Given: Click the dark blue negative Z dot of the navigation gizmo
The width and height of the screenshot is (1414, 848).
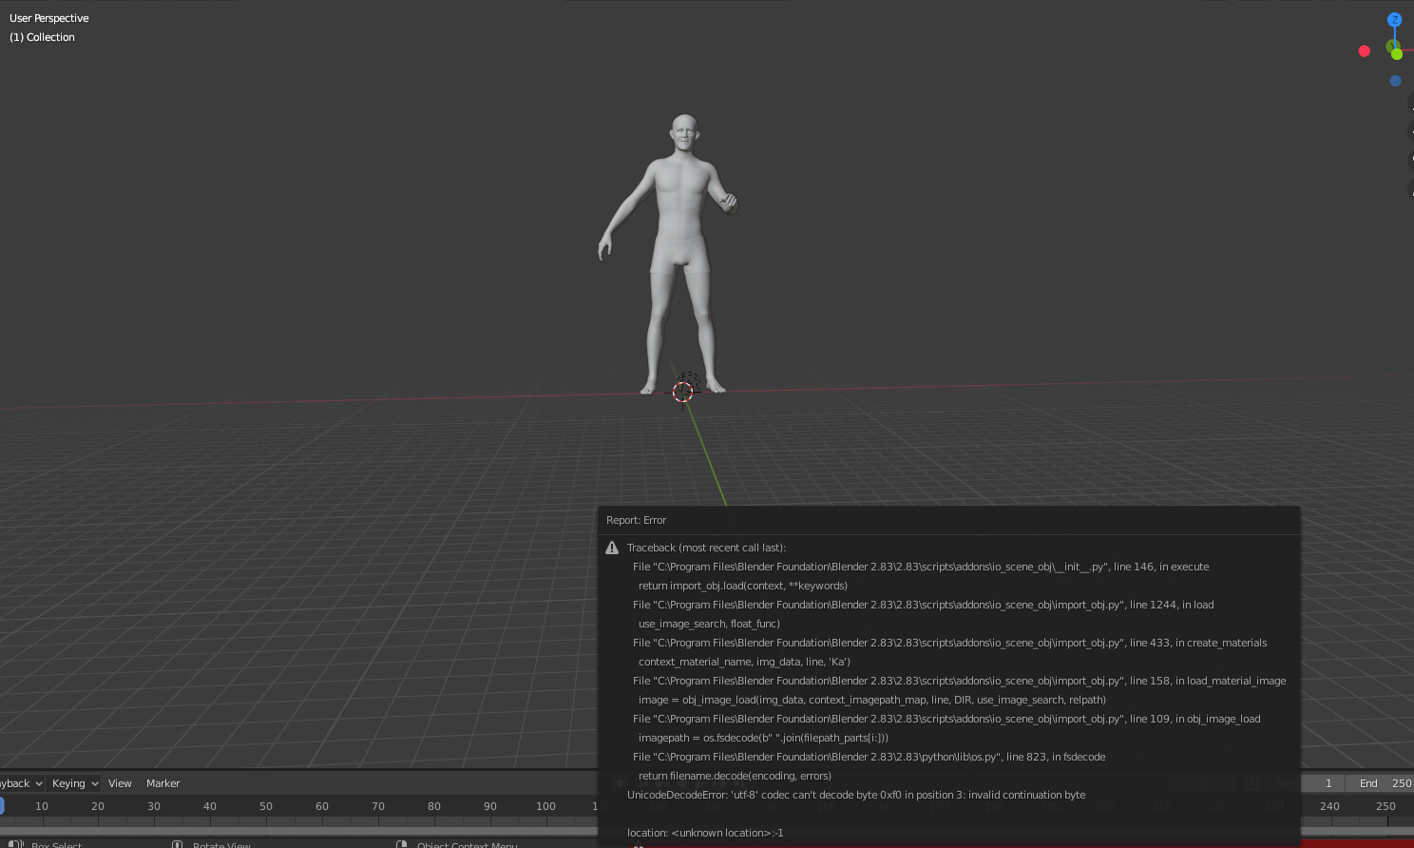Looking at the screenshot, I should point(1395,81).
